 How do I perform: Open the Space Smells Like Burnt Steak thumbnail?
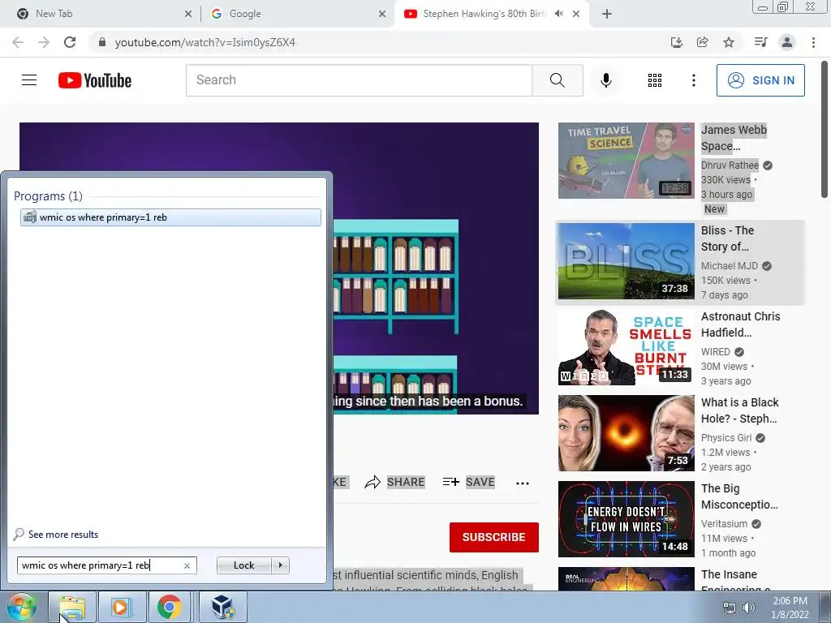pyautogui.click(x=626, y=347)
